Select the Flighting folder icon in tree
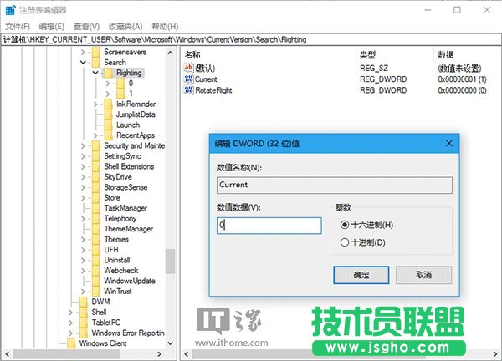Screen dimensions: 502x361 coord(109,74)
